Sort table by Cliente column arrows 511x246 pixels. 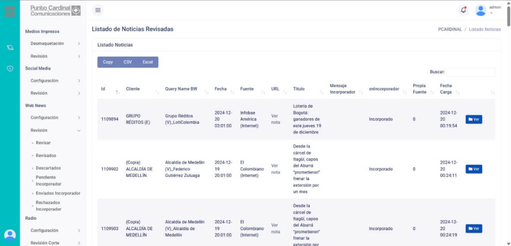157,93
